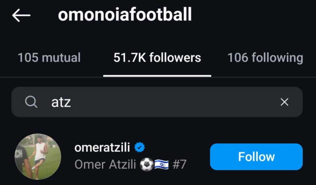Open the omeratzili username link
Screen dimensions: 316x185
(102, 148)
